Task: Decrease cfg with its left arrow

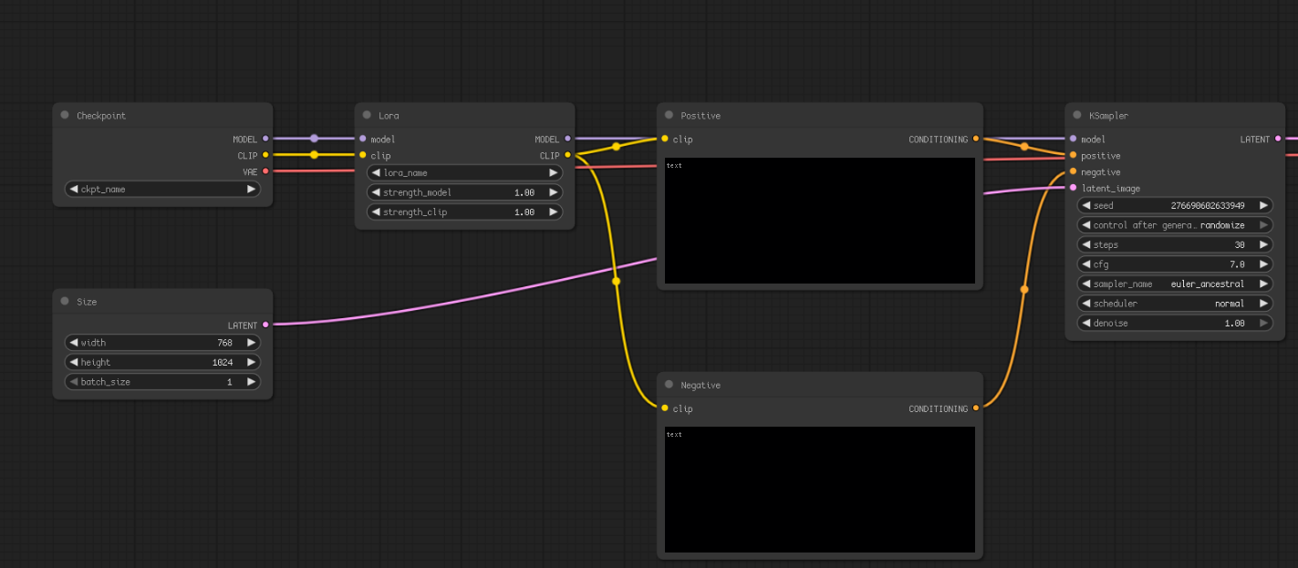Action: tap(1086, 263)
